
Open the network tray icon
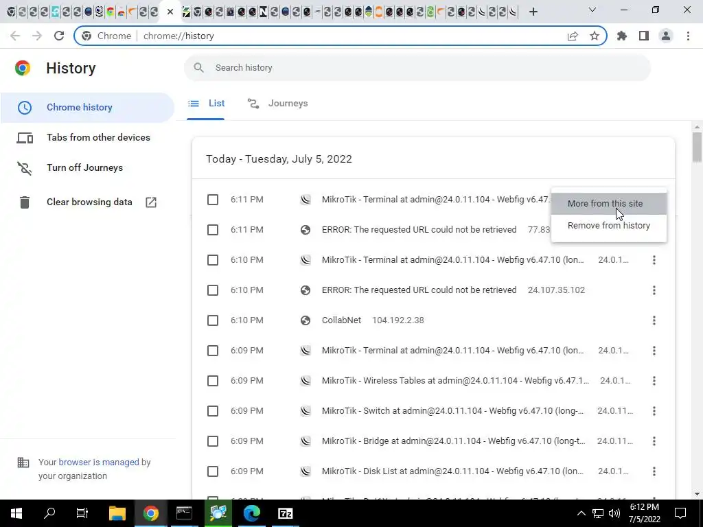click(x=598, y=513)
